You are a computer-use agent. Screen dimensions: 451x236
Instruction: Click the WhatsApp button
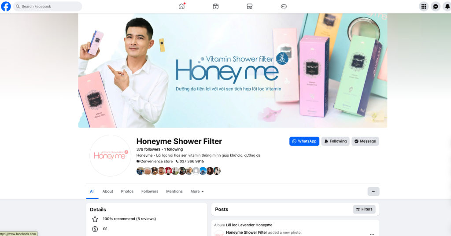pyautogui.click(x=304, y=141)
